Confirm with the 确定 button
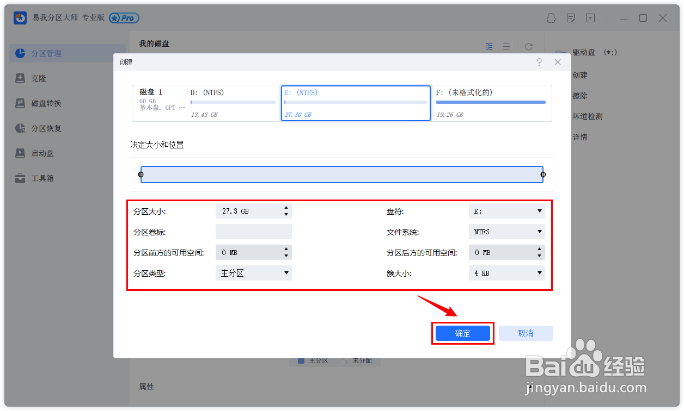 [x=462, y=333]
